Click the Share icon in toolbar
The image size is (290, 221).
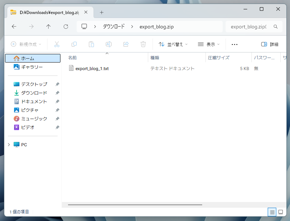point(126,44)
